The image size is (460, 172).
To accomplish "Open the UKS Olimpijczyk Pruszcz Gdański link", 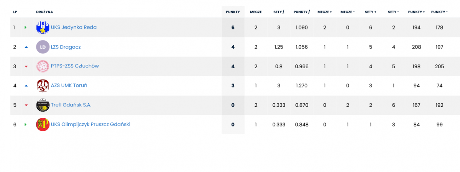I will (90, 124).
